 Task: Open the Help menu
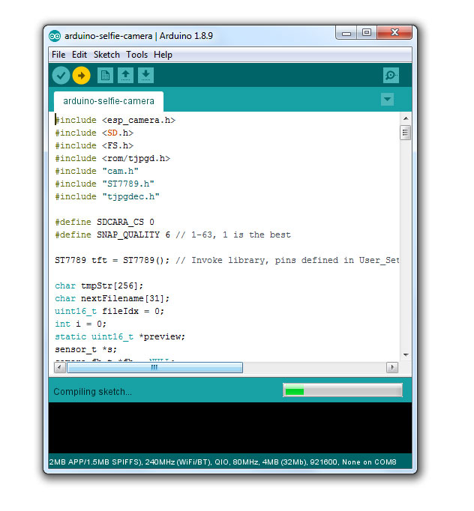(x=163, y=55)
